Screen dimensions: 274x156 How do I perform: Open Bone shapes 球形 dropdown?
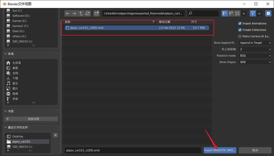coord(255,62)
